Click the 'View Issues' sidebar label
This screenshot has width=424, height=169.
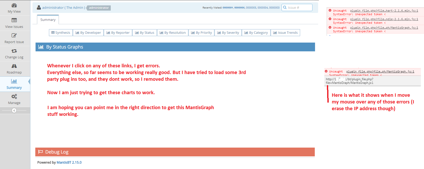point(14,27)
